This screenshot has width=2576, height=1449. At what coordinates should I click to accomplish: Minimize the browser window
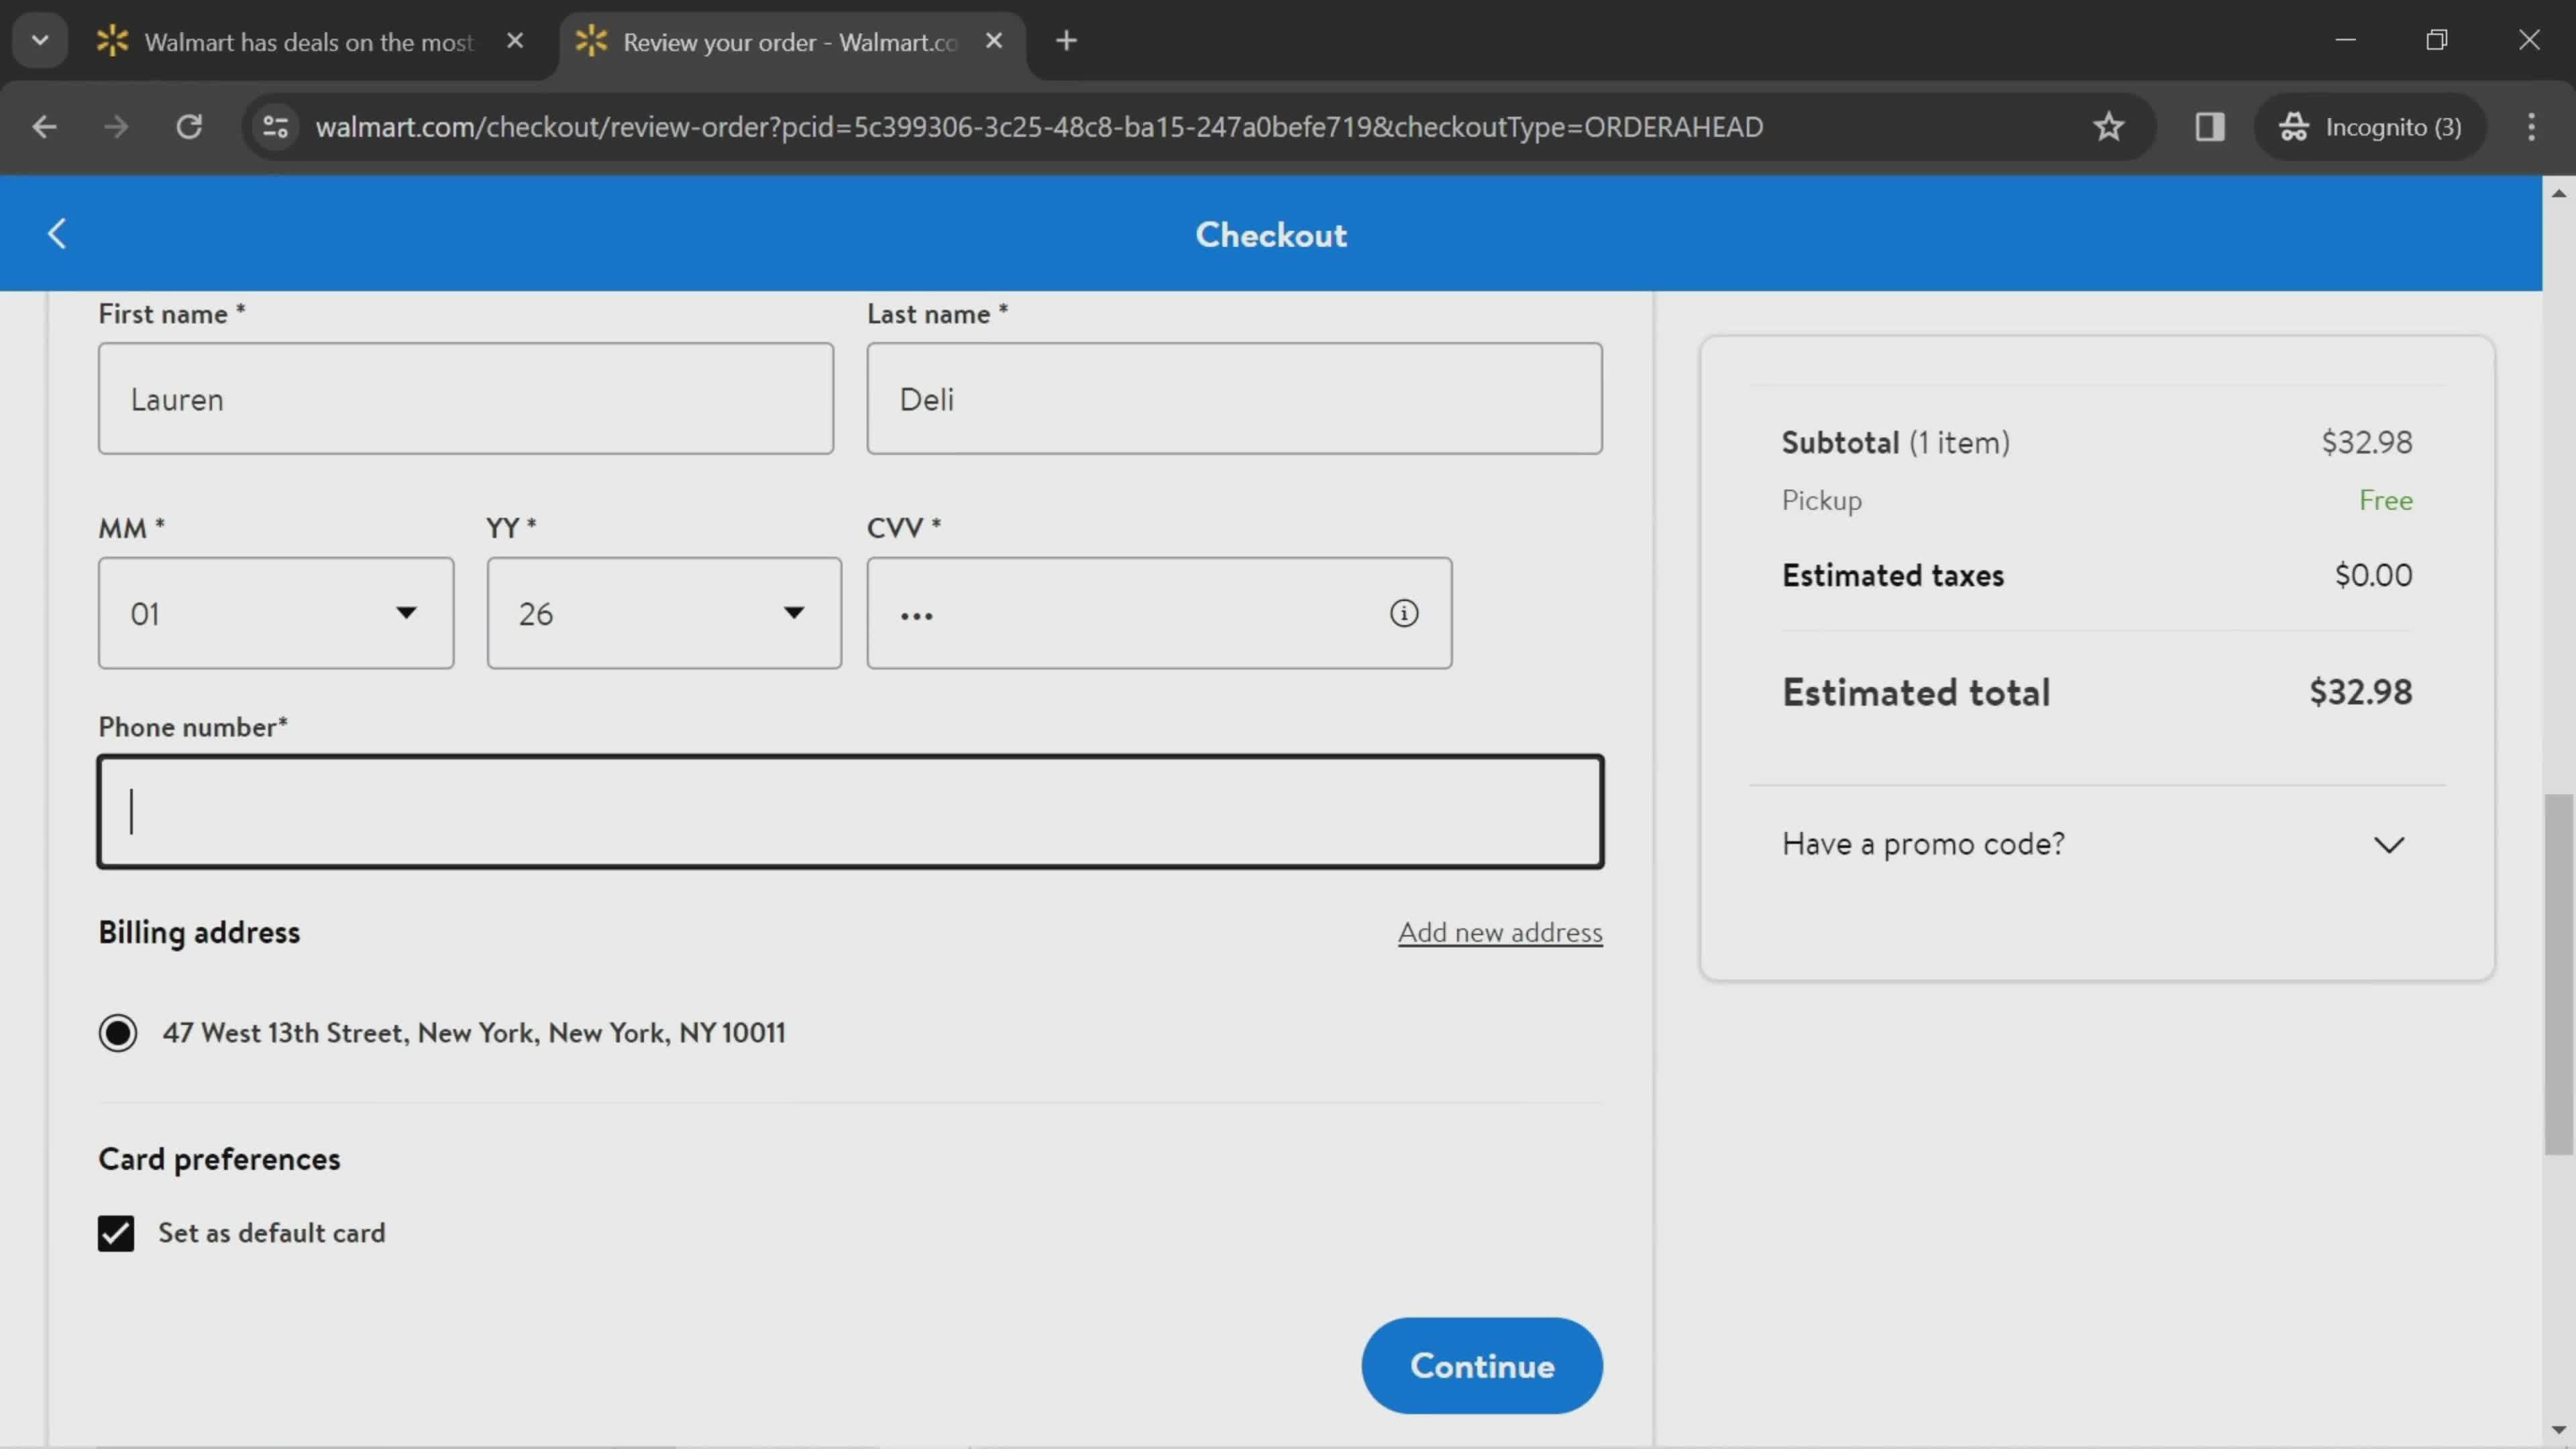click(x=2346, y=40)
